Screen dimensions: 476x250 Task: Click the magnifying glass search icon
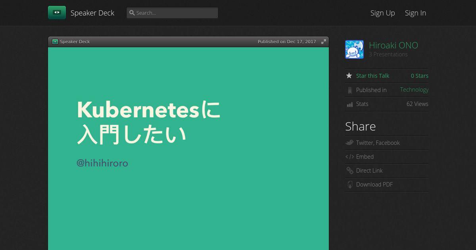132,13
